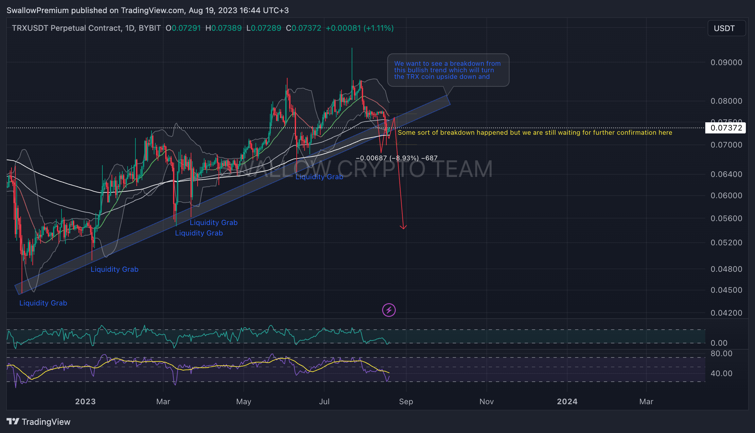
Task: Click the 0.04200 price axis label
Action: 726,313
